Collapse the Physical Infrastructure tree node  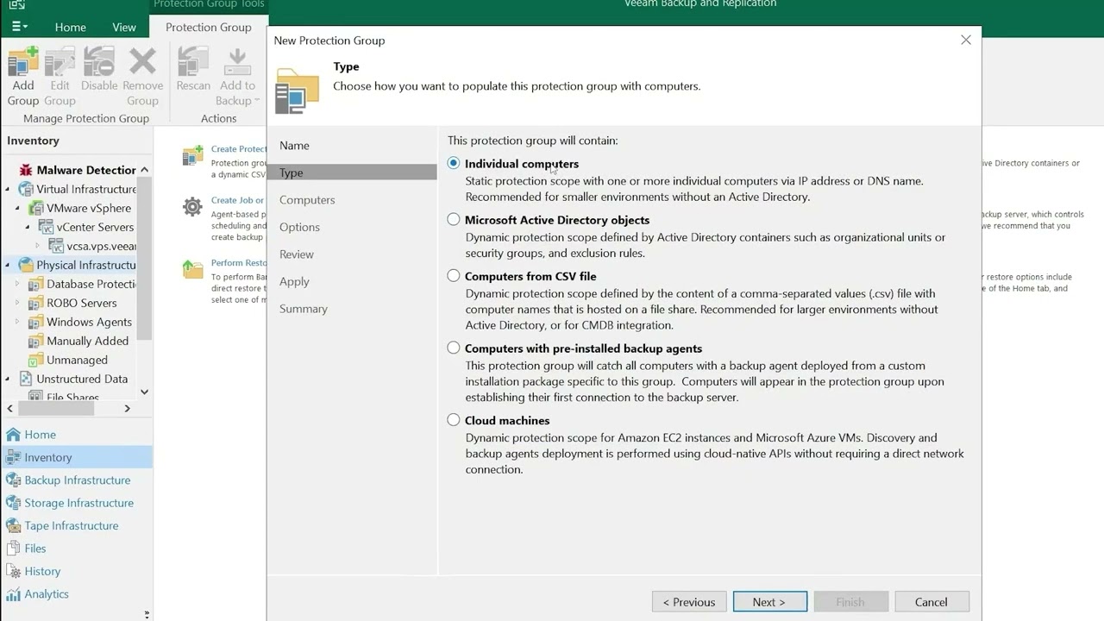(8, 265)
